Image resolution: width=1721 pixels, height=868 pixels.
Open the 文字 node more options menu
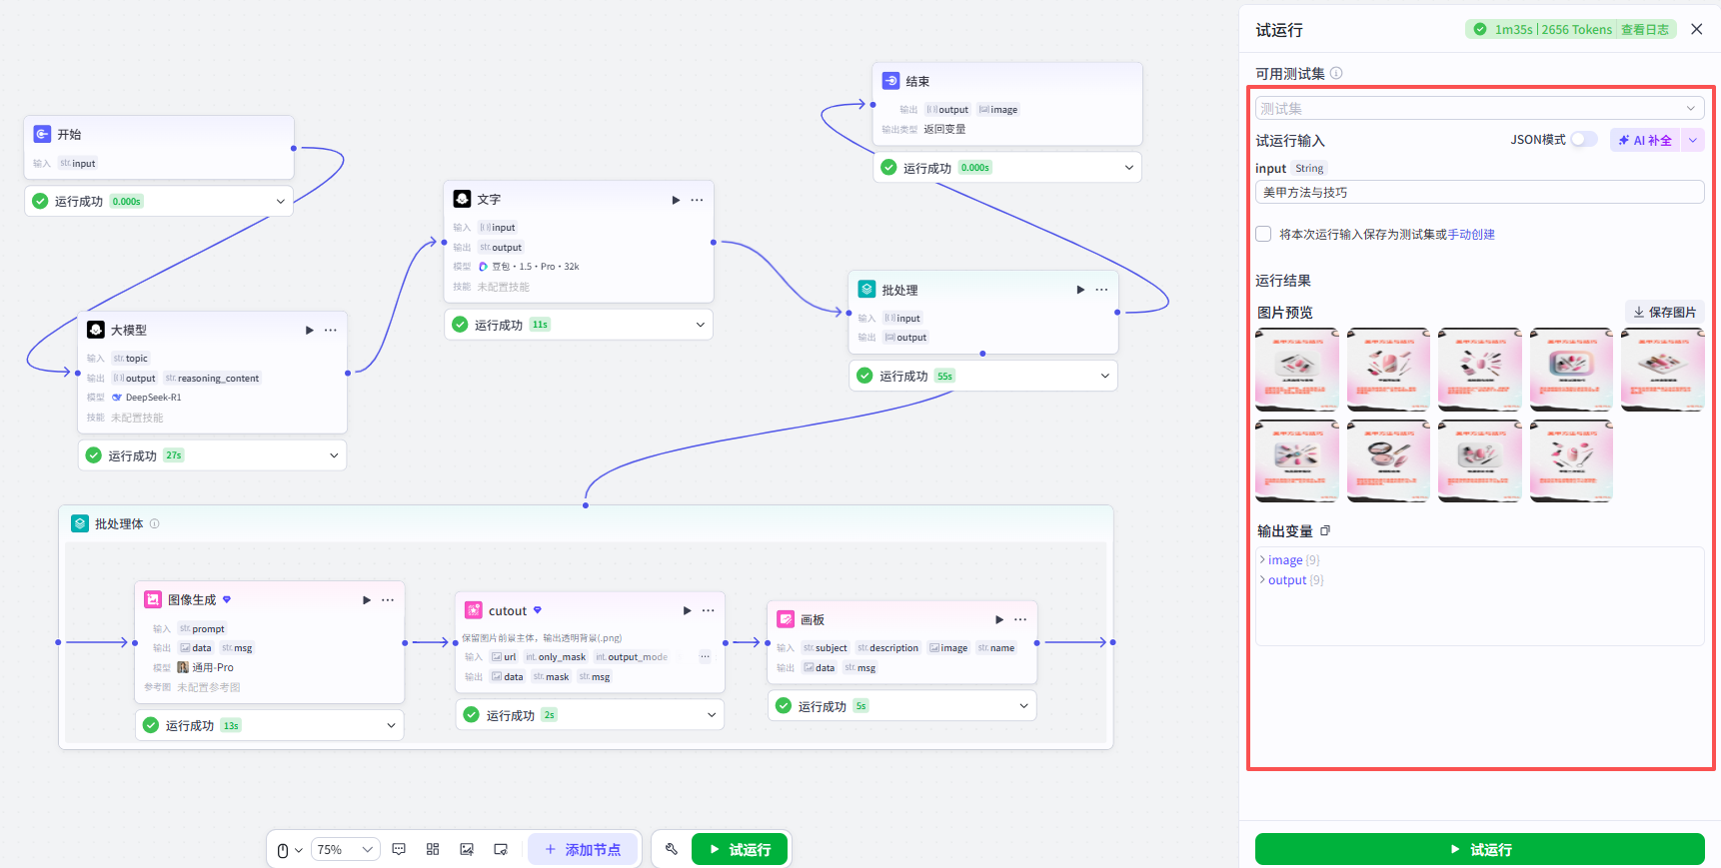[x=697, y=200]
